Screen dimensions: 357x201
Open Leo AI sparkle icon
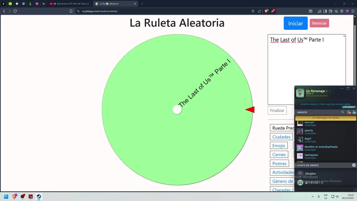pyautogui.click(x=336, y=11)
